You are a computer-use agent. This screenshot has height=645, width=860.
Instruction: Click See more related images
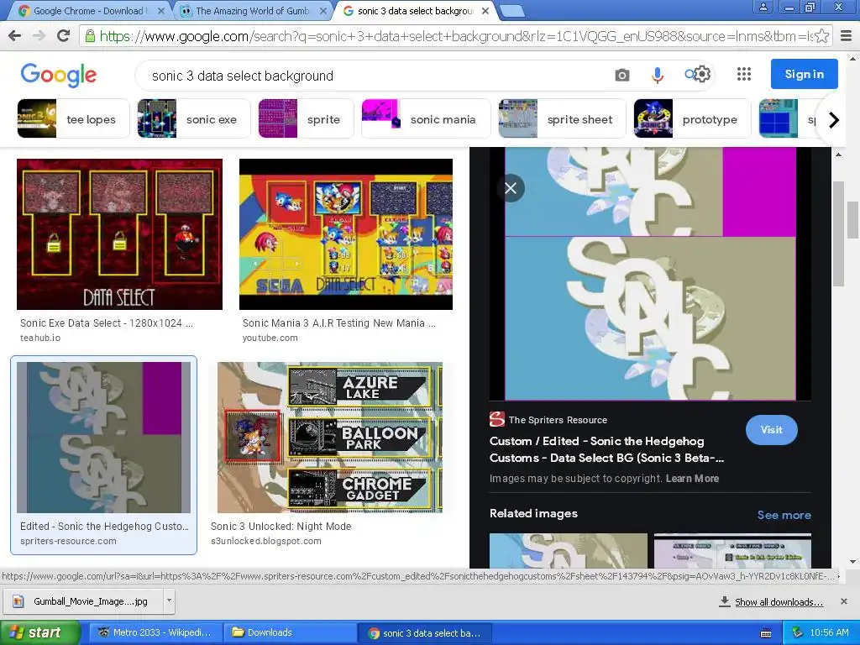pos(784,515)
